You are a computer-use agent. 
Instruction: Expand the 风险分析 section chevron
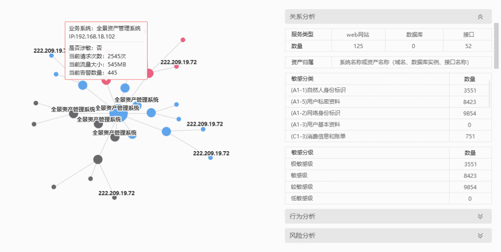click(x=480, y=236)
